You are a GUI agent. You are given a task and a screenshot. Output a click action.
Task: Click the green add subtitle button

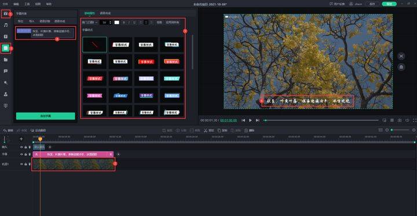[46, 116]
